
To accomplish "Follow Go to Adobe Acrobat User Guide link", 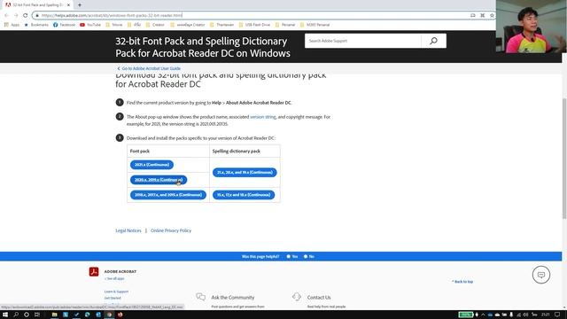I will click(149, 68).
